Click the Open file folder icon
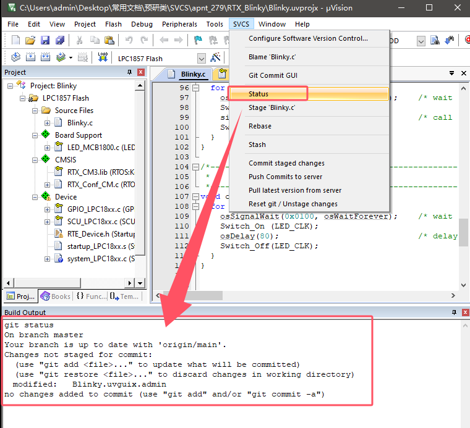This screenshot has width=470, height=428. coord(30,40)
